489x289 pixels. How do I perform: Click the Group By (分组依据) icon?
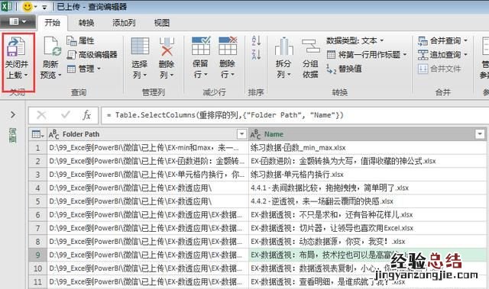pyautogui.click(x=311, y=46)
